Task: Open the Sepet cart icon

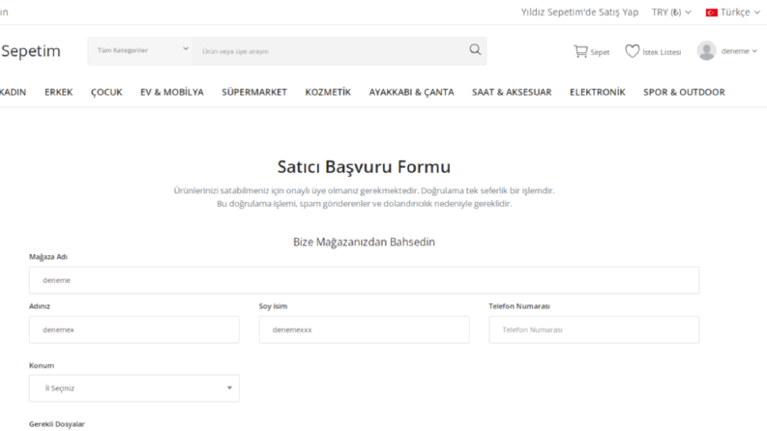Action: coord(580,51)
